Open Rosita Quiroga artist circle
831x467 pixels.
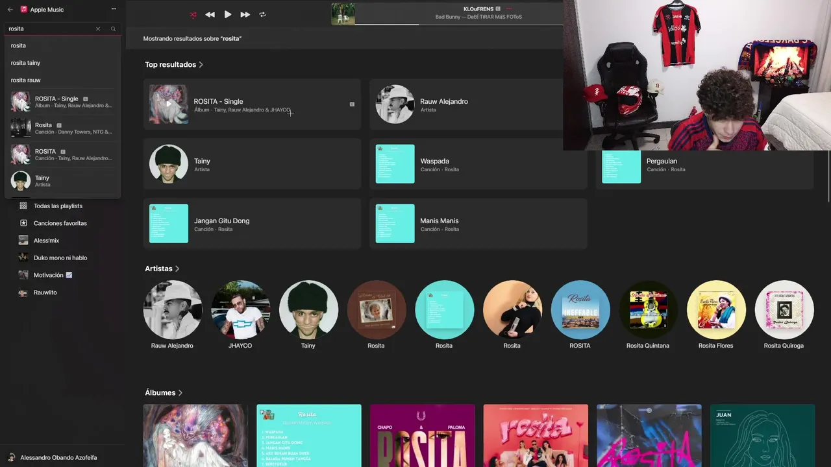pyautogui.click(x=784, y=309)
